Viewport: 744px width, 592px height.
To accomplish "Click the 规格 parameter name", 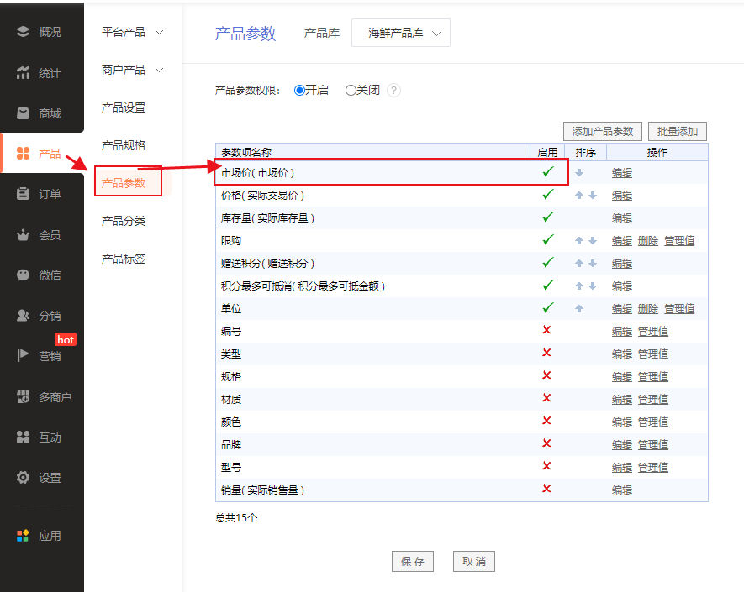I will pyautogui.click(x=231, y=376).
